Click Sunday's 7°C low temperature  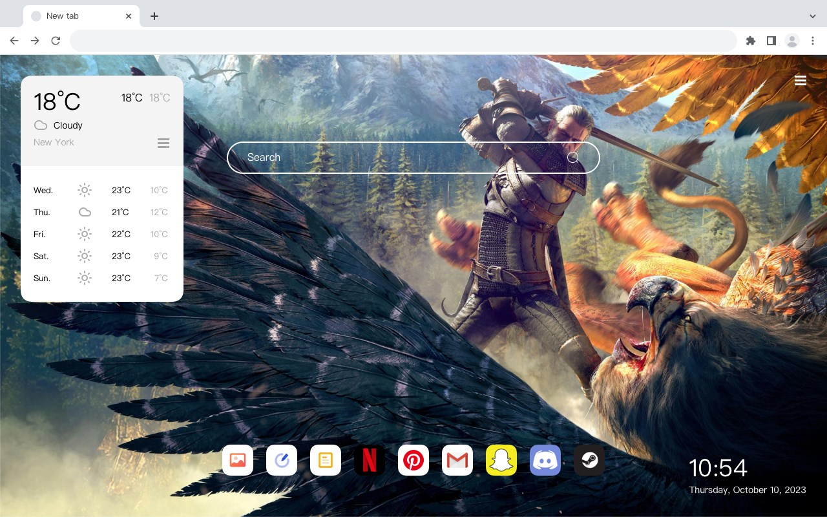(x=161, y=278)
